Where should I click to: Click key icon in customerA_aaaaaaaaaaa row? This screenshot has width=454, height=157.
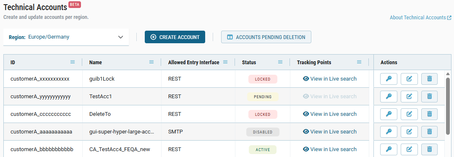[x=389, y=132]
